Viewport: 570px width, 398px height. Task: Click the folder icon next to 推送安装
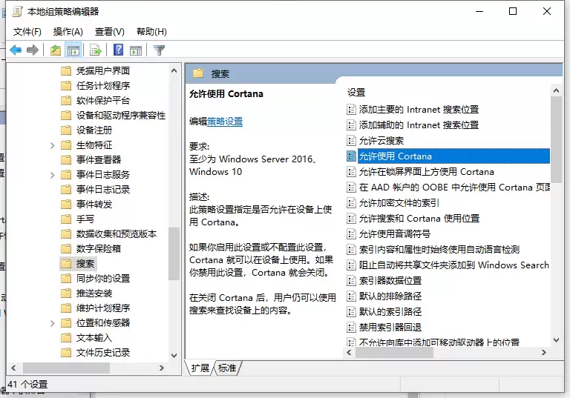66,293
